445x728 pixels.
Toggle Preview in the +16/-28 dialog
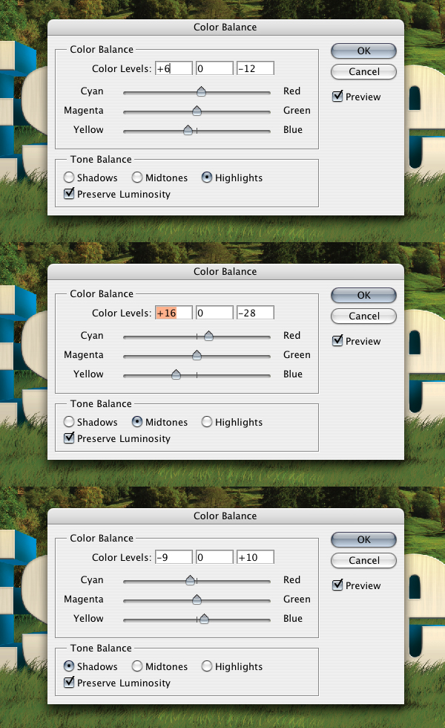[337, 340]
